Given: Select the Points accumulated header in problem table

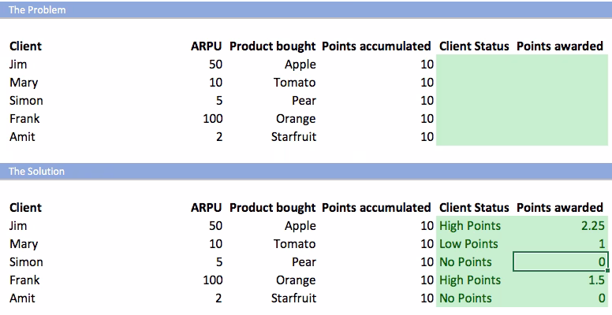Looking at the screenshot, I should [376, 46].
